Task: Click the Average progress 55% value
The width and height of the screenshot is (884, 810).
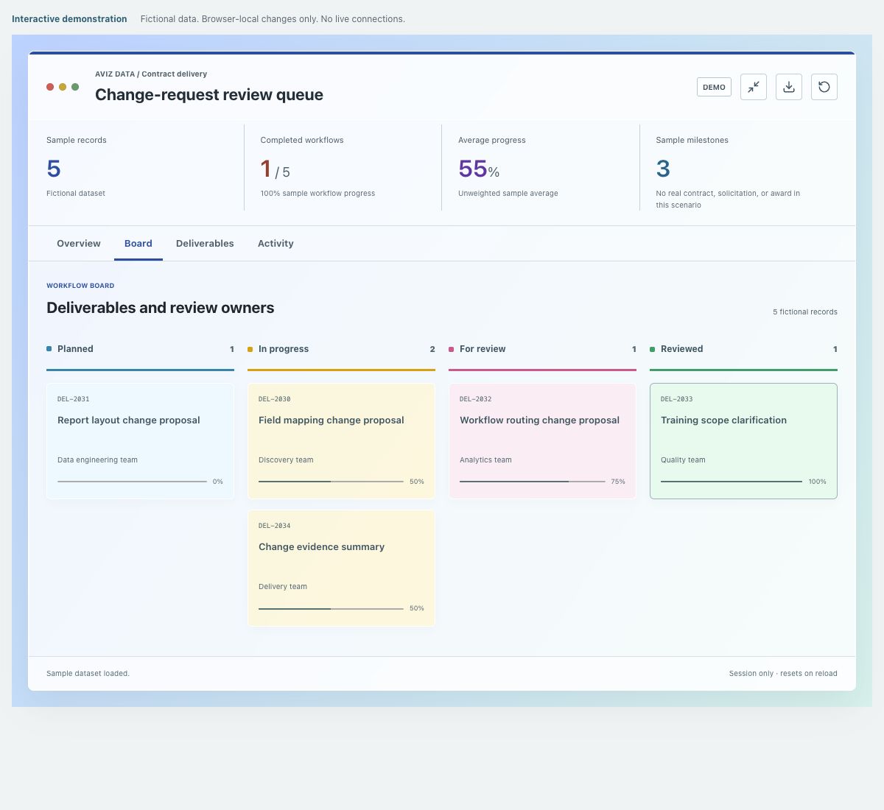Action: [479, 169]
